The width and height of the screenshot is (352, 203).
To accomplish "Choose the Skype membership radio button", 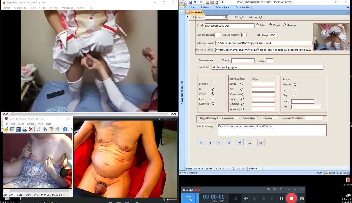I will (242, 84).
